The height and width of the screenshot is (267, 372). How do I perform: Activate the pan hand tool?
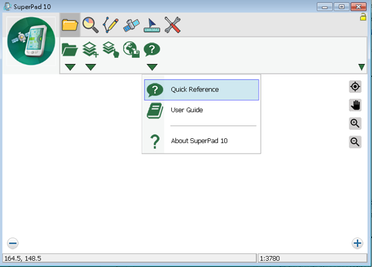pyautogui.click(x=355, y=105)
